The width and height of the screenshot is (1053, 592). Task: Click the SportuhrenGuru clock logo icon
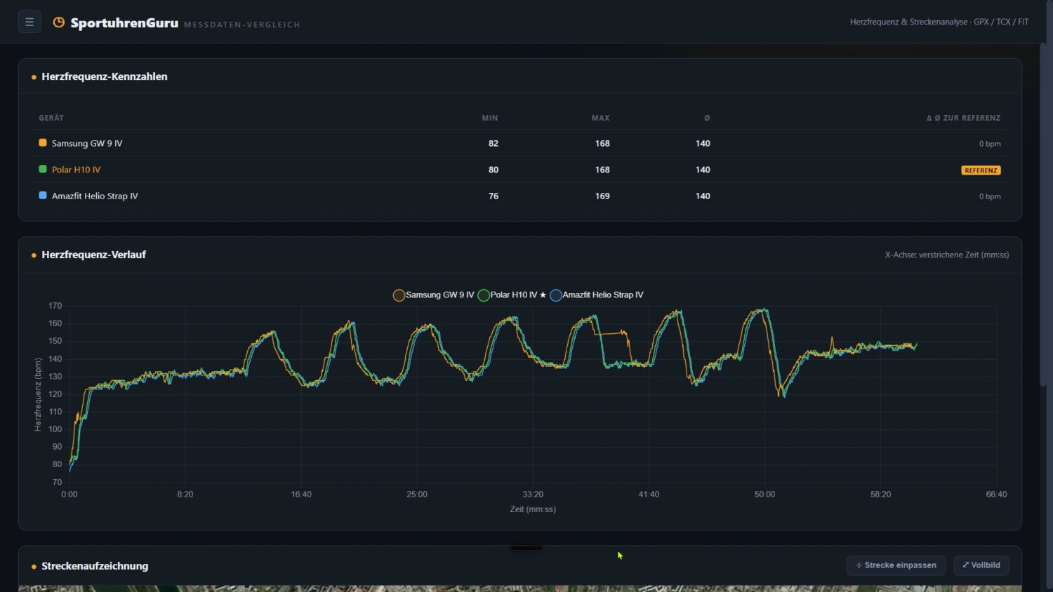click(x=59, y=22)
